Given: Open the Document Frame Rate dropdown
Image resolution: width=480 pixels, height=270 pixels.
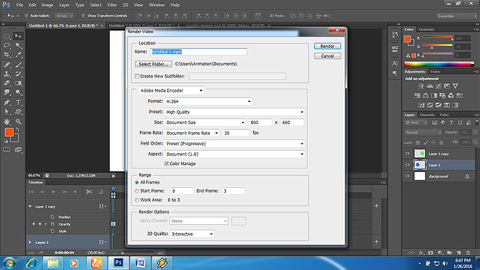Looking at the screenshot, I should tap(192, 133).
